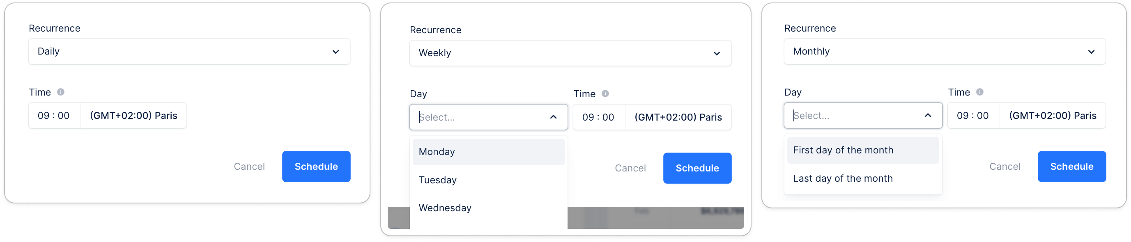Choose Tuesday from the day list
The image size is (1131, 242).
(489, 180)
